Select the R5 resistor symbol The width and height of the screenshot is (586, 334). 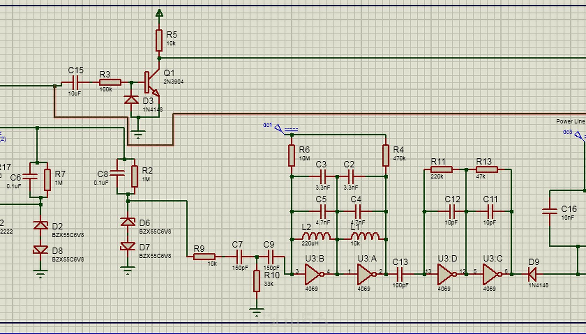pos(159,40)
